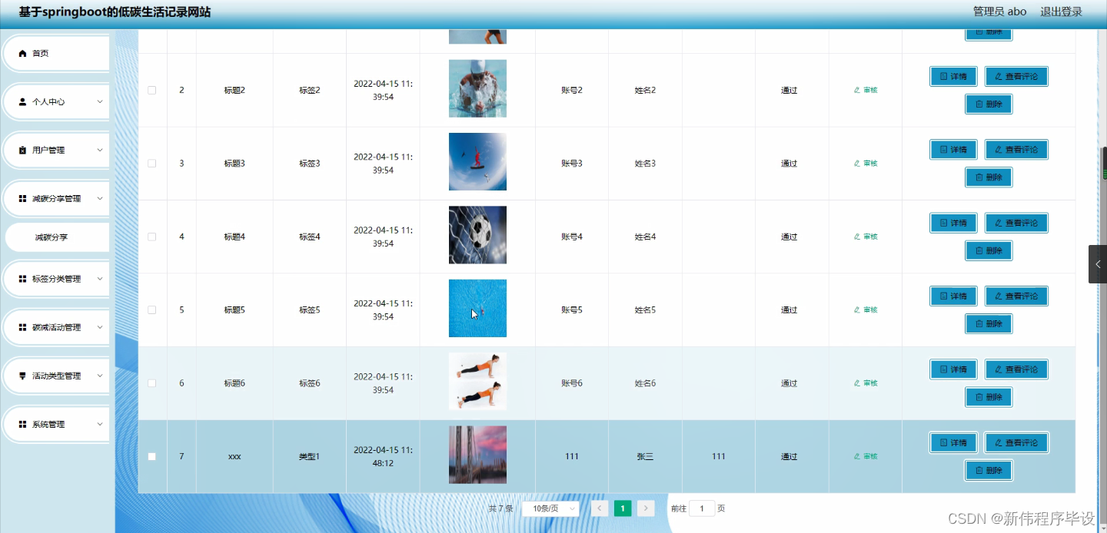Viewport: 1107px width, 533px height.
Task: Click 删除 for row 5
Action: tap(989, 324)
